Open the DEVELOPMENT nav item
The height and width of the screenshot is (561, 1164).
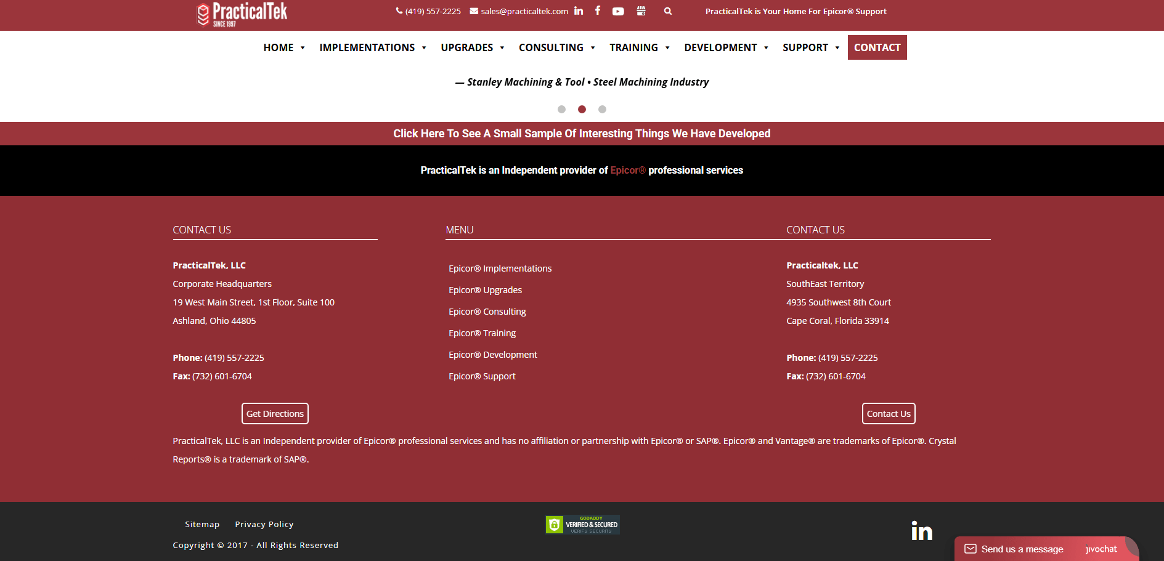[720, 47]
